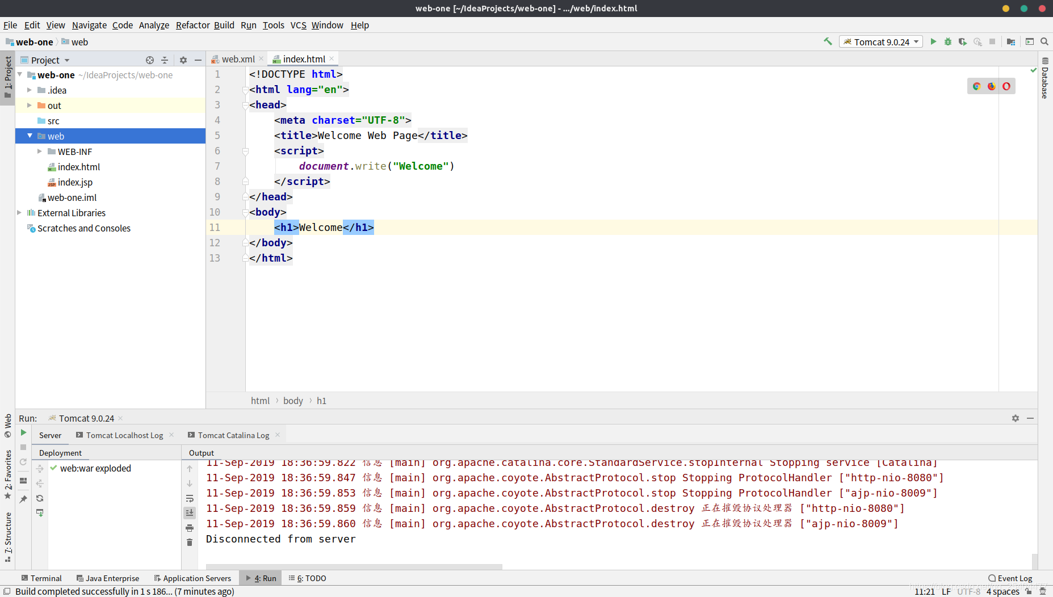The width and height of the screenshot is (1053, 597).
Task: Switch to the Tomcat Localhost Log tab
Action: [124, 435]
